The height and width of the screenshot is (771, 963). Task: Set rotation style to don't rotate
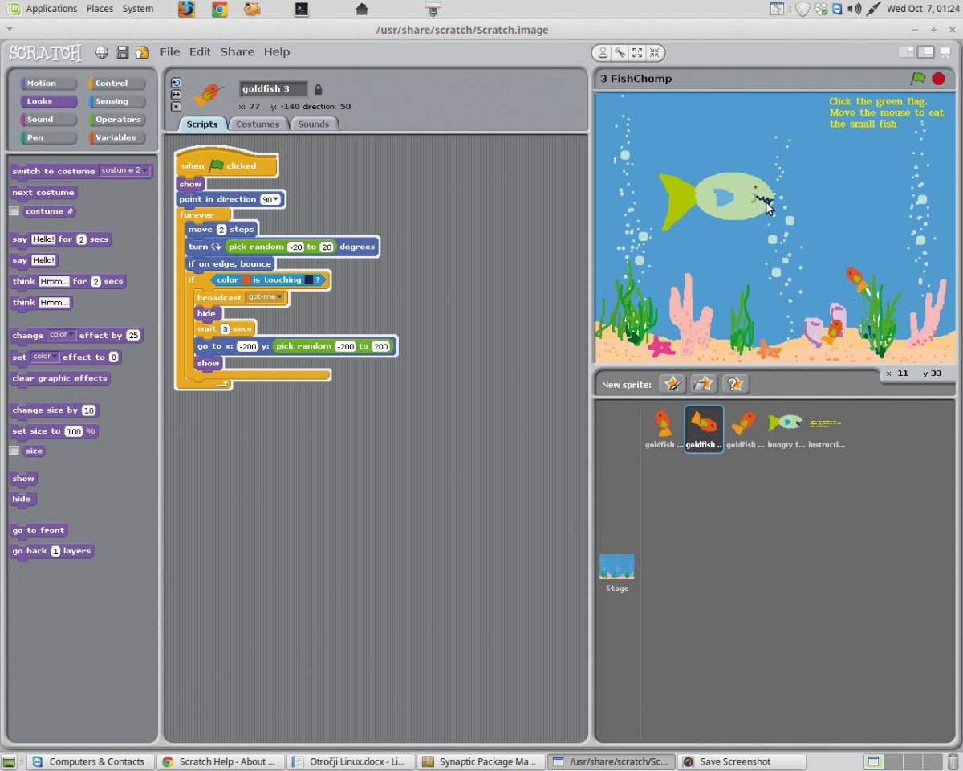click(177, 107)
